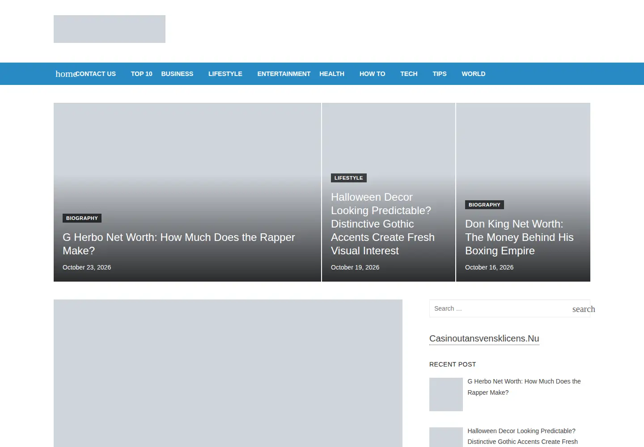Select the Health category
This screenshot has width=644, height=447.
coord(332,74)
